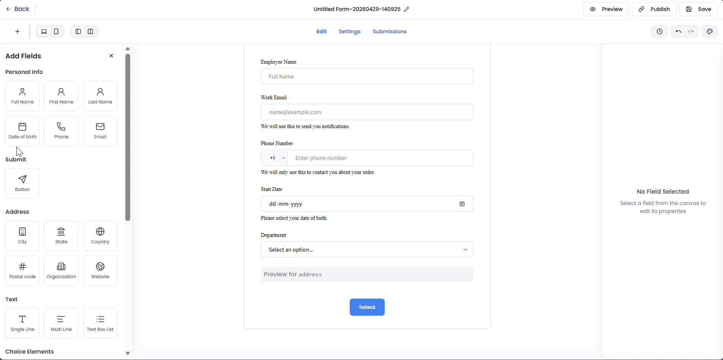Switch to mobile view
The height and width of the screenshot is (360, 723).
[x=57, y=31]
